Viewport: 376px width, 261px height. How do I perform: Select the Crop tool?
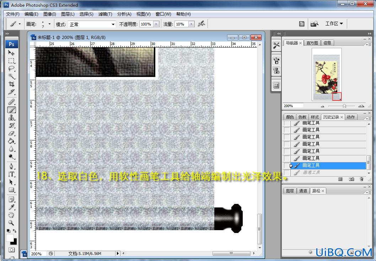(11, 84)
